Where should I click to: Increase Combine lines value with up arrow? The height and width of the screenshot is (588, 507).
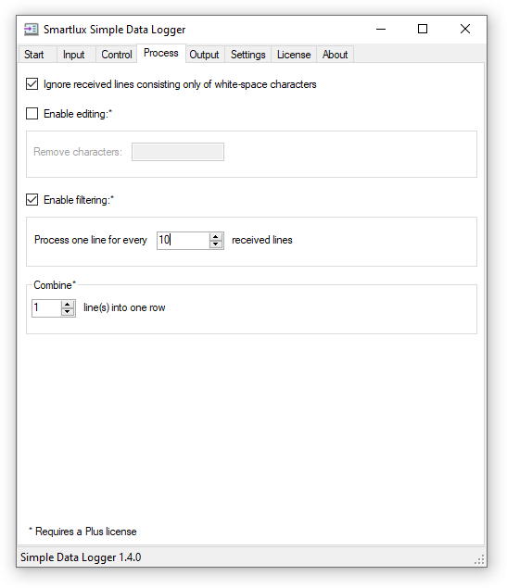click(x=68, y=304)
